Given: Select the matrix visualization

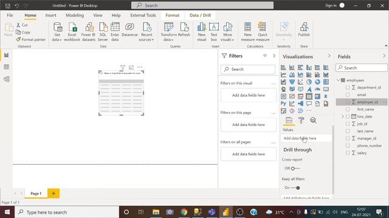Looking at the screenshot, I should [x=317, y=96].
